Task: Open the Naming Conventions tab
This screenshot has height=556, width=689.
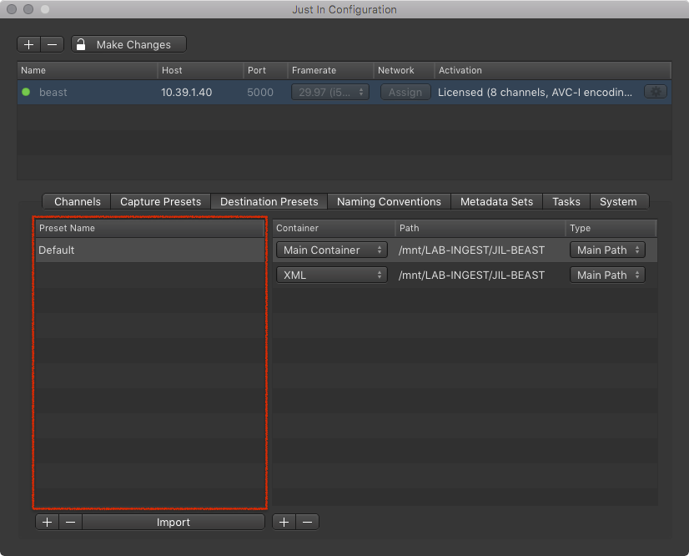Action: pos(389,201)
